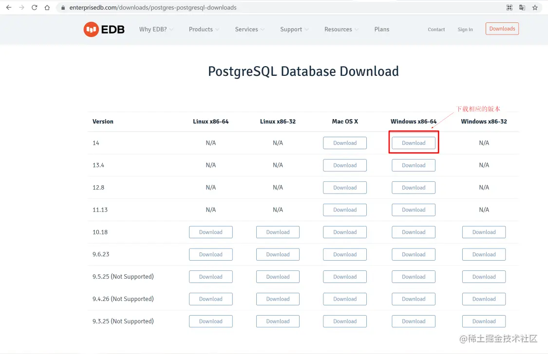Click the lock icon in the address bar
Image resolution: width=548 pixels, height=354 pixels.
(x=63, y=8)
